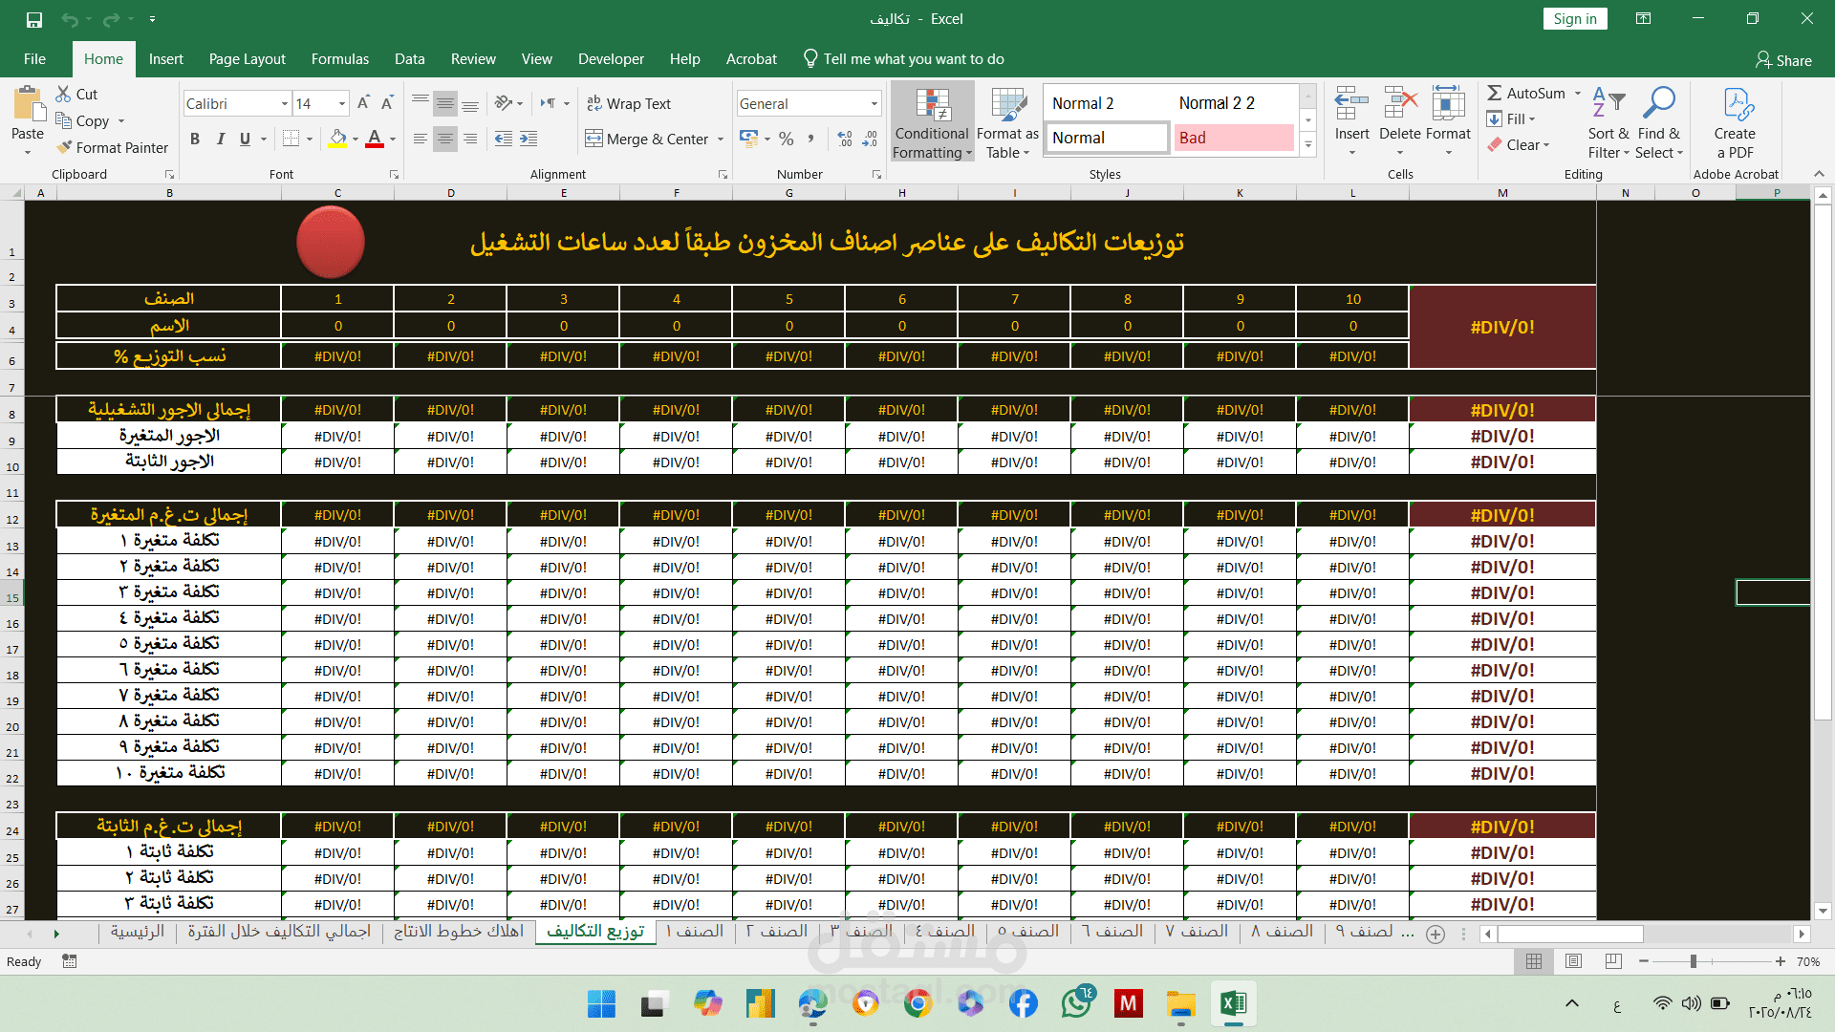Click the Merge & Center icon
Screen dimensions: 1835x1032
coord(594,139)
